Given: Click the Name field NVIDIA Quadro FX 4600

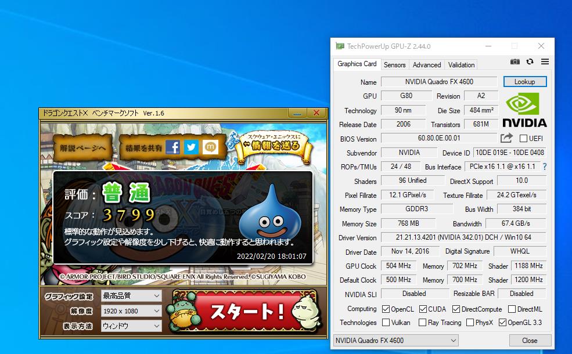Looking at the screenshot, I should coord(439,82).
